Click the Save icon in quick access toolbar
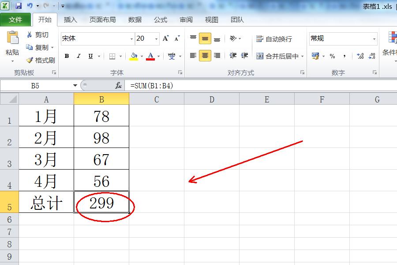 tap(19, 6)
